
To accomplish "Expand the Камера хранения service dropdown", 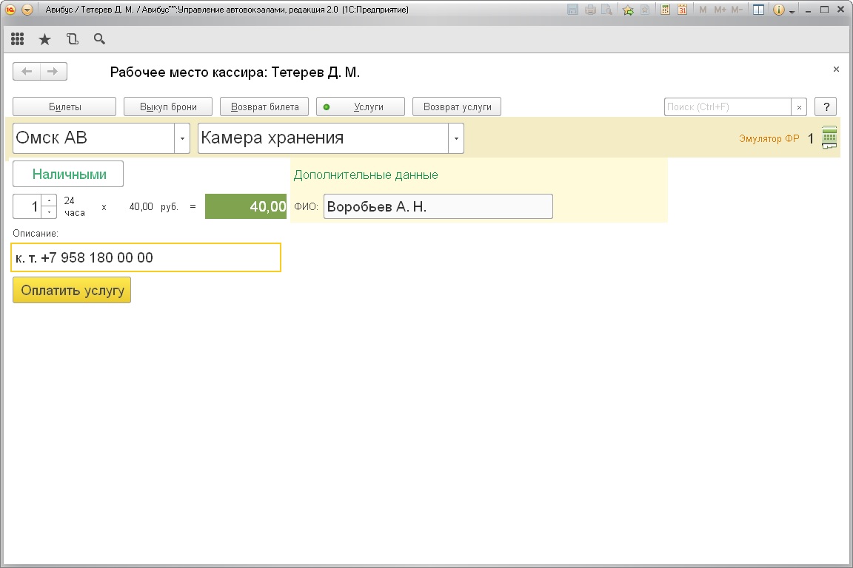I will [x=456, y=138].
